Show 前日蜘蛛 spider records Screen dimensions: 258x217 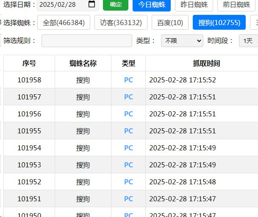pos(236,5)
